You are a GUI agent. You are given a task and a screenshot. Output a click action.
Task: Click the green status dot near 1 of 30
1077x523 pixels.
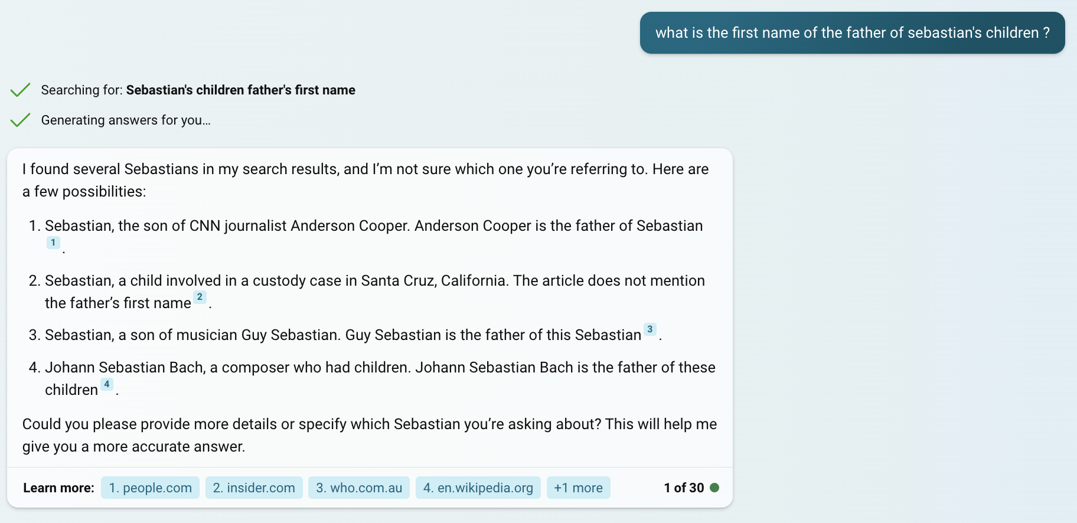pos(714,488)
